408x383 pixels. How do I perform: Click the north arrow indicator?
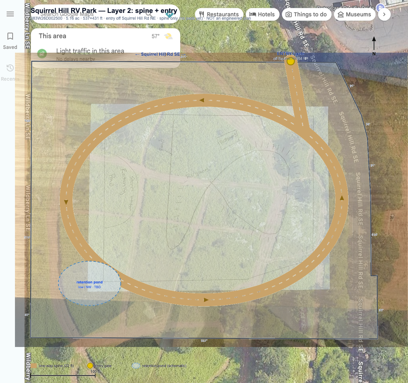(374, 46)
